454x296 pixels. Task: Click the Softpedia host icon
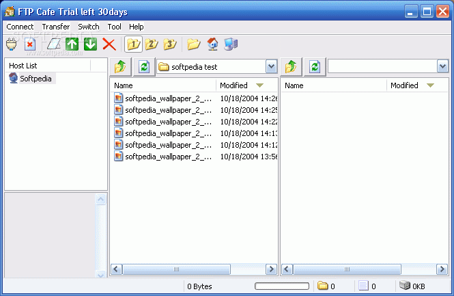[x=14, y=79]
